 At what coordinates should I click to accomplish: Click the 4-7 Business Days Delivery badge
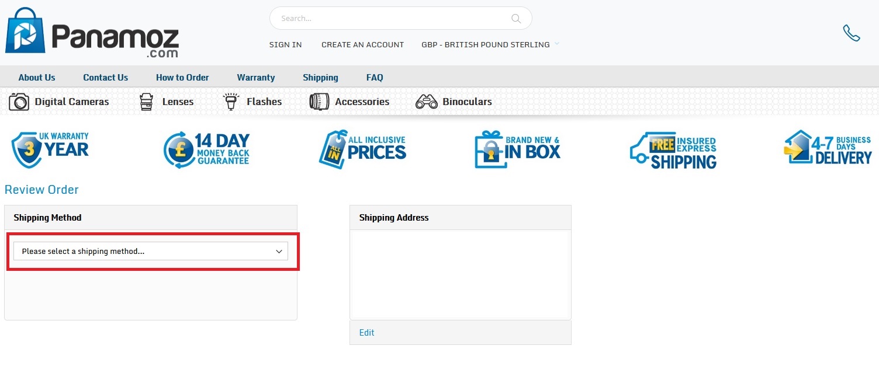click(828, 148)
